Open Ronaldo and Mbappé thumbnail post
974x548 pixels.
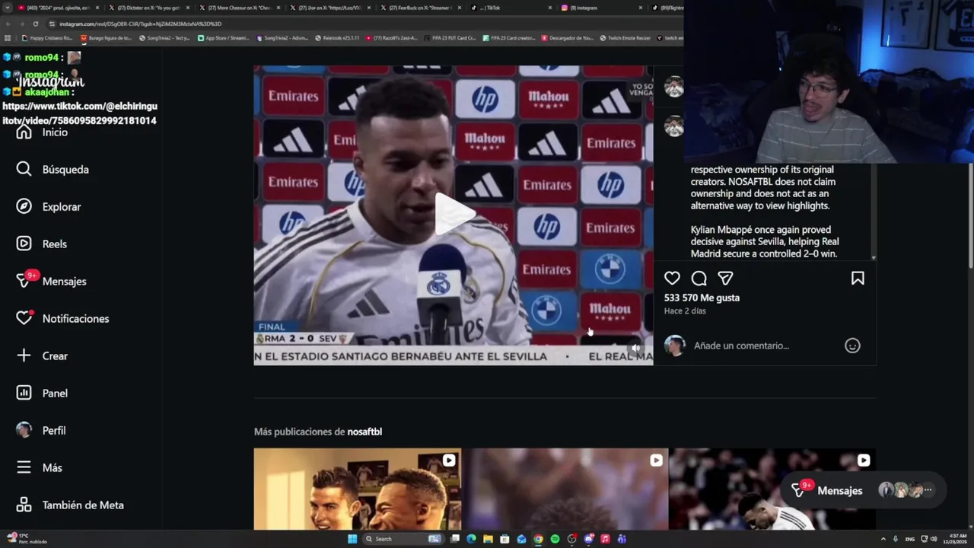(357, 489)
